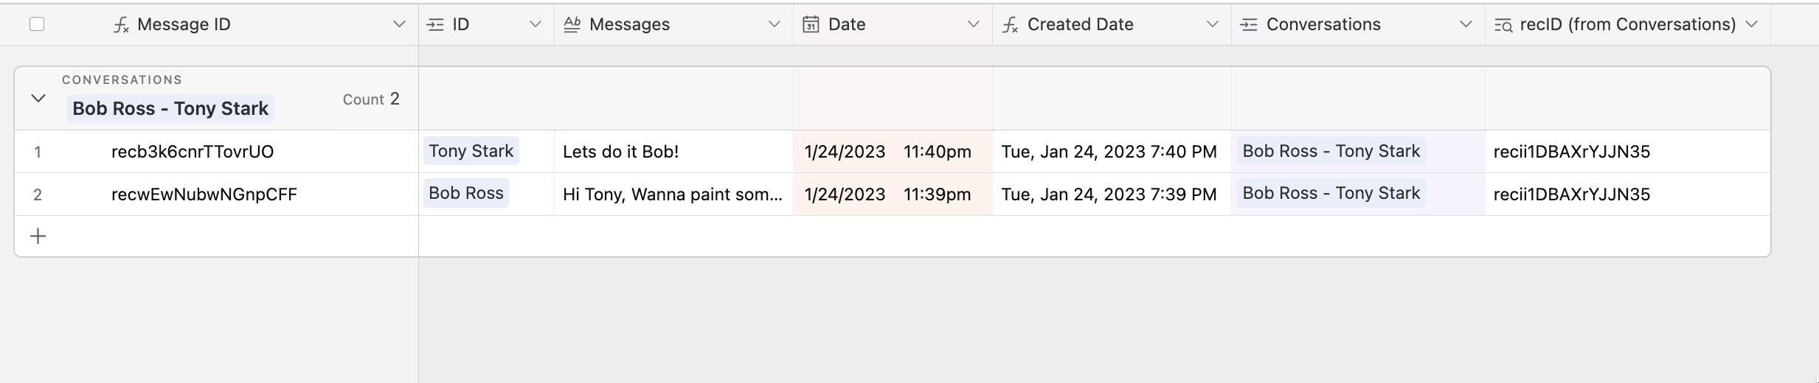Click the lookup icon beside recID header

pyautogui.click(x=1503, y=25)
